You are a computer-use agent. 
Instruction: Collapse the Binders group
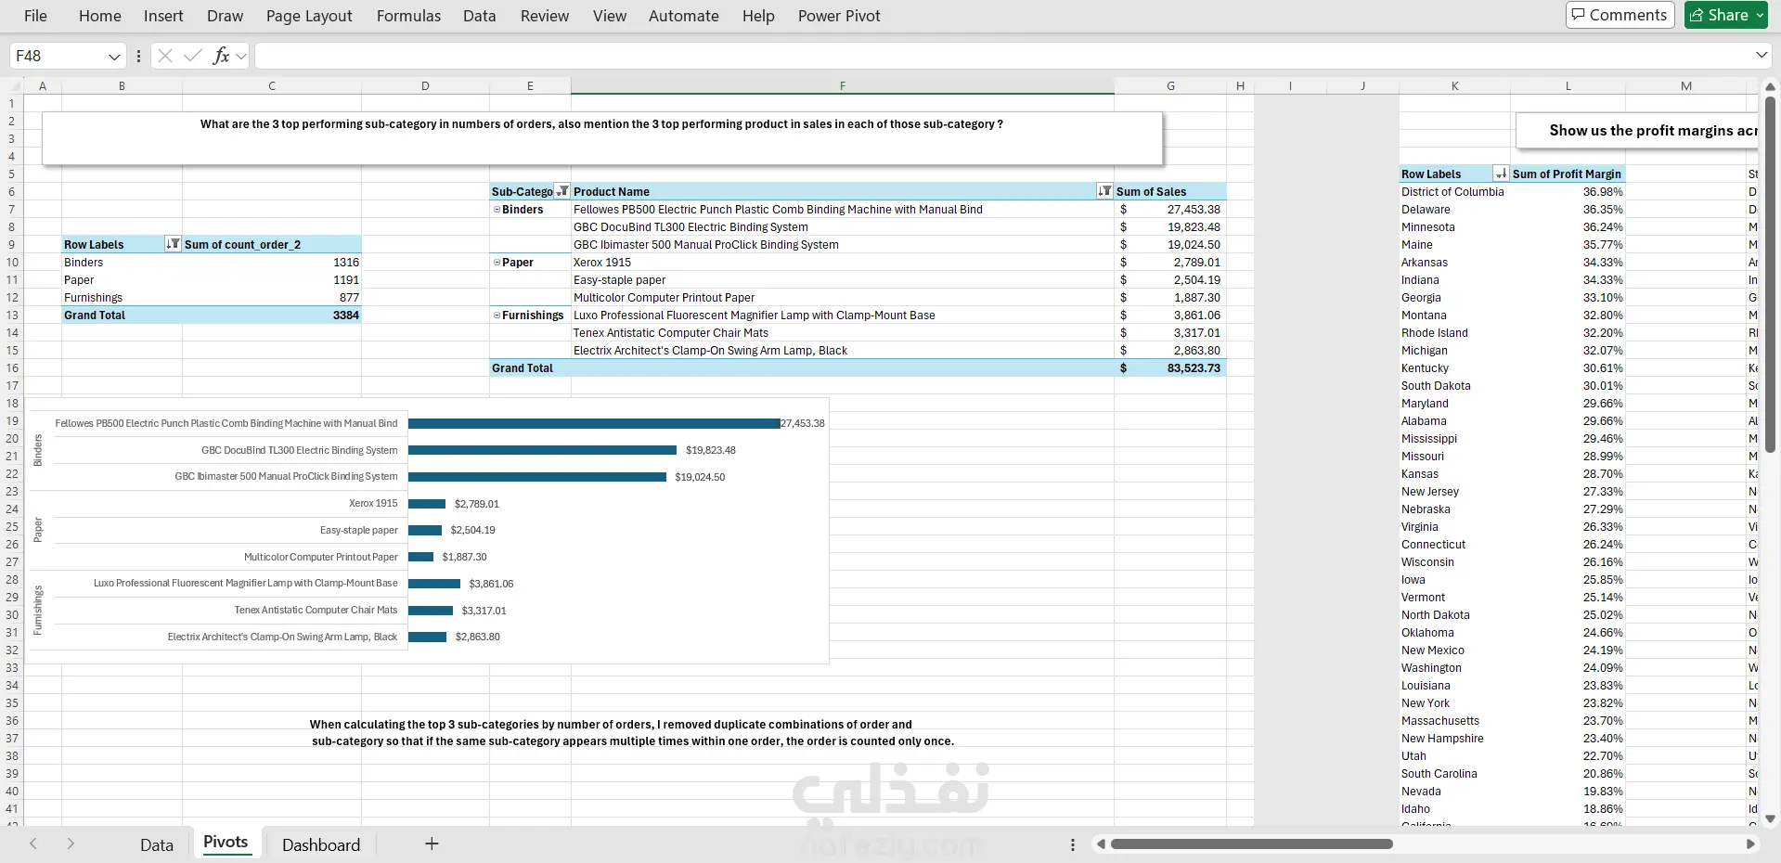[497, 210]
